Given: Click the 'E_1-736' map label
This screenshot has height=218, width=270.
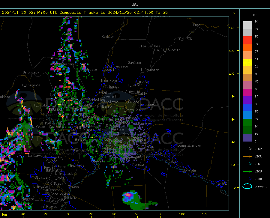Looking at the screenshot, I should pos(185,39).
